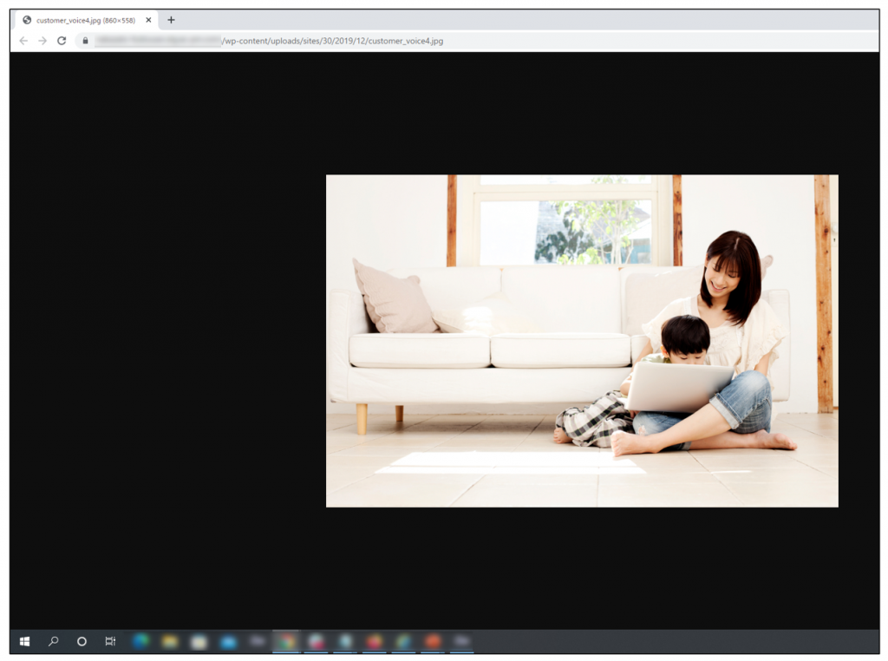Reload the customer_voice4.jpg page
Image resolution: width=888 pixels, height=661 pixels.
pos(62,41)
